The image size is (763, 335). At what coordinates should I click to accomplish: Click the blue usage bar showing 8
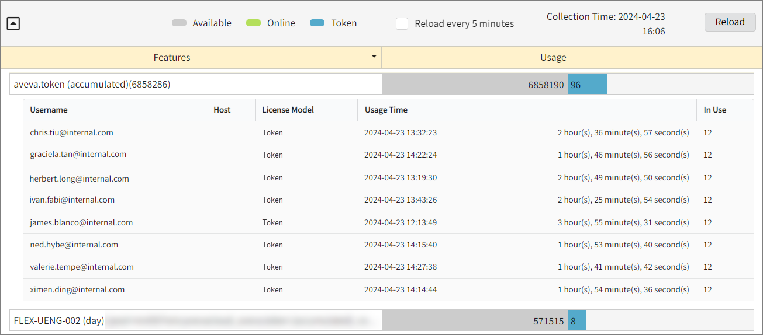tap(576, 321)
